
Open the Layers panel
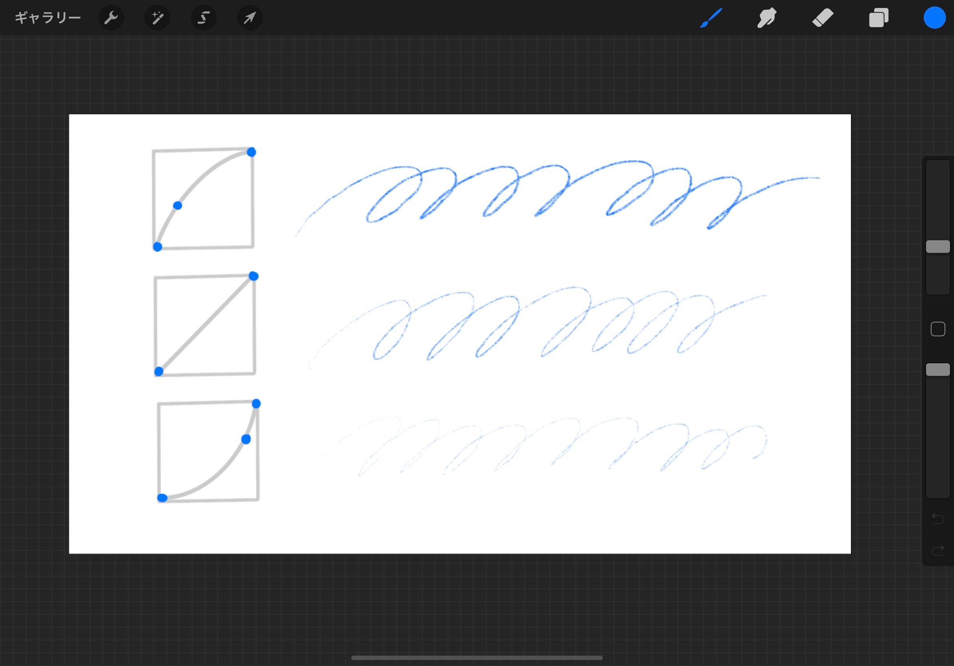pyautogui.click(x=878, y=18)
